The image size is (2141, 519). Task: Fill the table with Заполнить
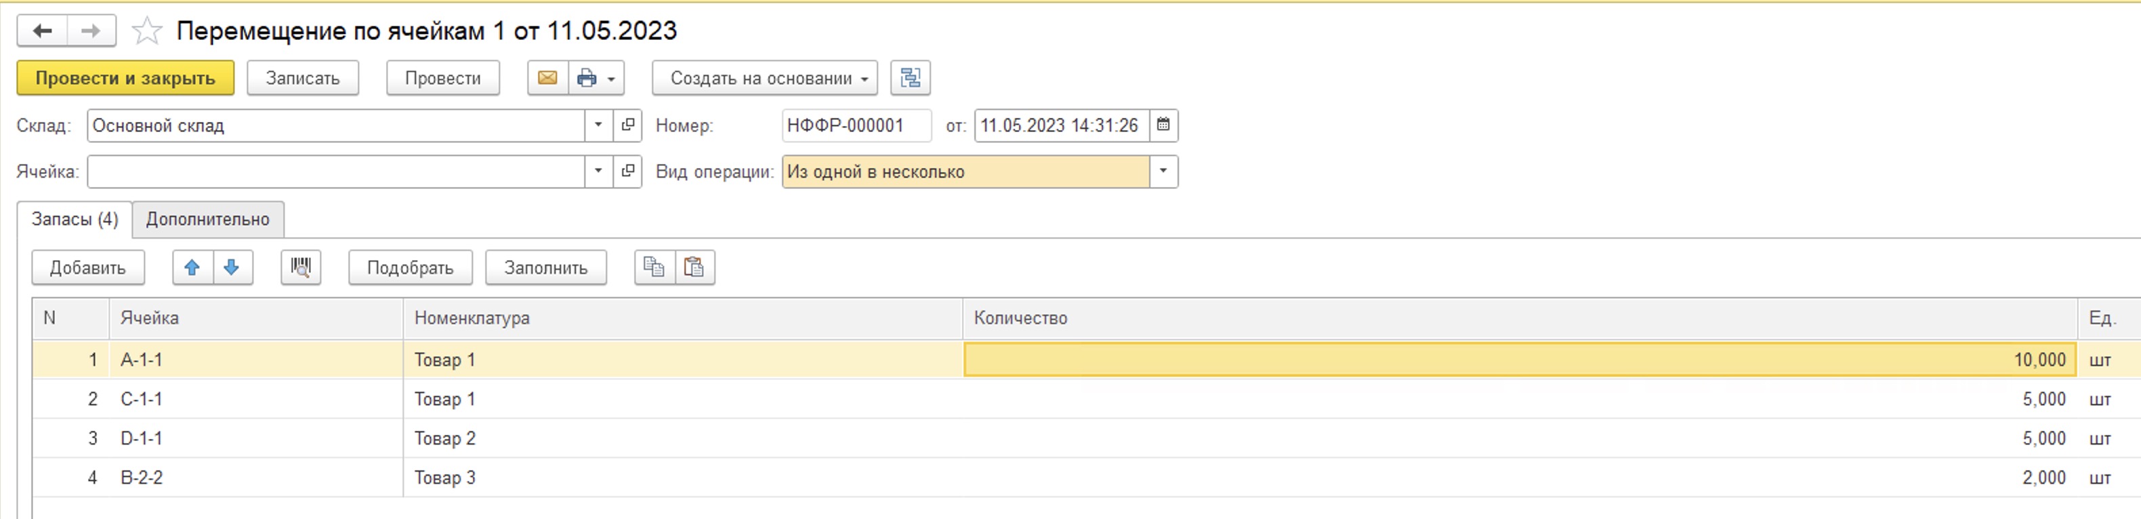(x=546, y=268)
